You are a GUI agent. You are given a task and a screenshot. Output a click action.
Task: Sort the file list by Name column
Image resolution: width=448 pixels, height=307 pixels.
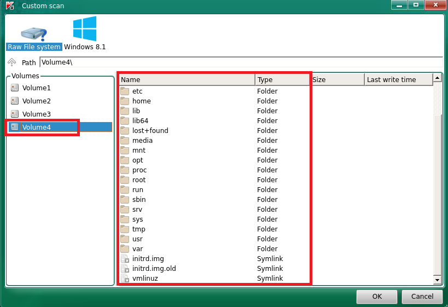pyautogui.click(x=187, y=80)
